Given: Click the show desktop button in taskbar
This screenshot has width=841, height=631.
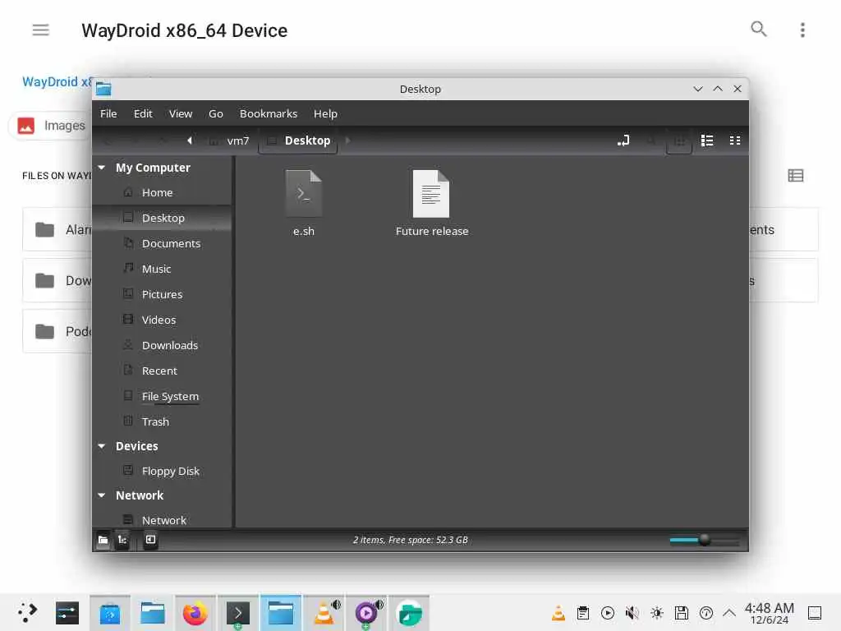Looking at the screenshot, I should (x=815, y=613).
